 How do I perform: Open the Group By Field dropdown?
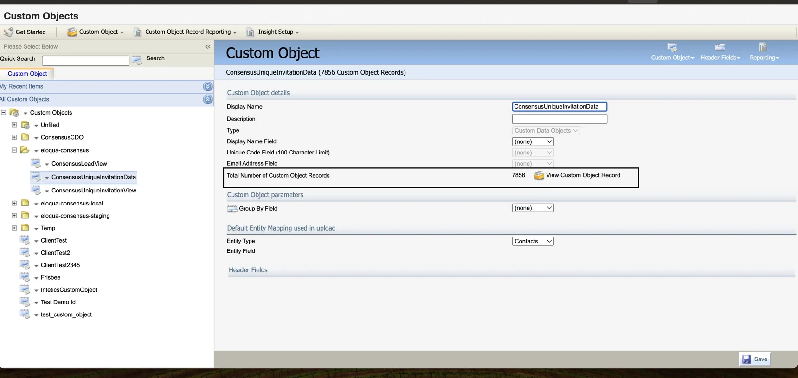tap(533, 208)
